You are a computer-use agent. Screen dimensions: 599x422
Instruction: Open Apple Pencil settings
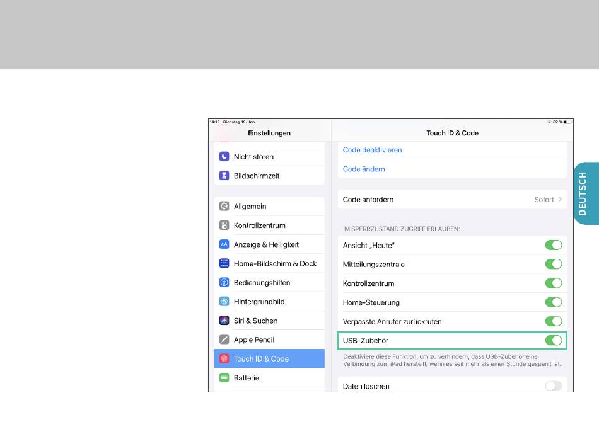pos(269,339)
